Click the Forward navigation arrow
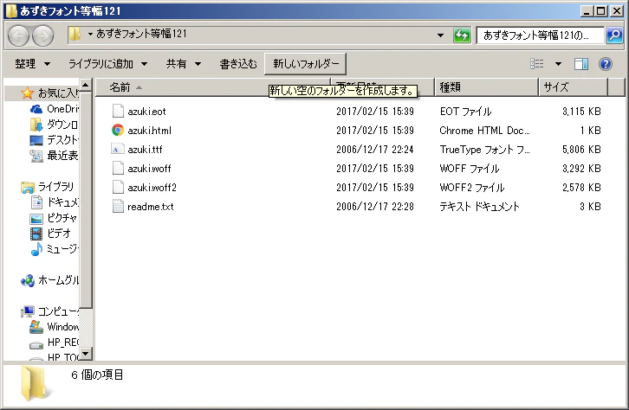The width and height of the screenshot is (629, 410). tap(42, 35)
